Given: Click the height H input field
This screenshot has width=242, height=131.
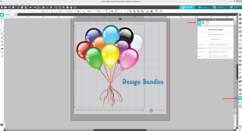Looking at the screenshot, I should (70, 11).
